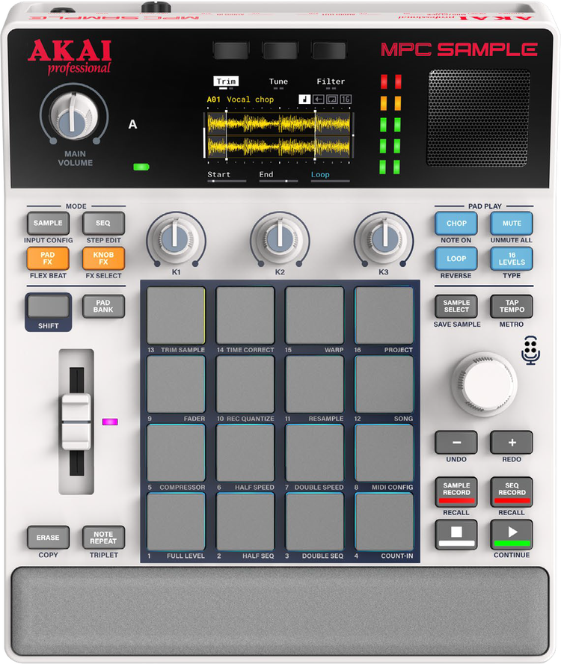Open SAMPLE SELECT
561x664 pixels.
(x=456, y=306)
